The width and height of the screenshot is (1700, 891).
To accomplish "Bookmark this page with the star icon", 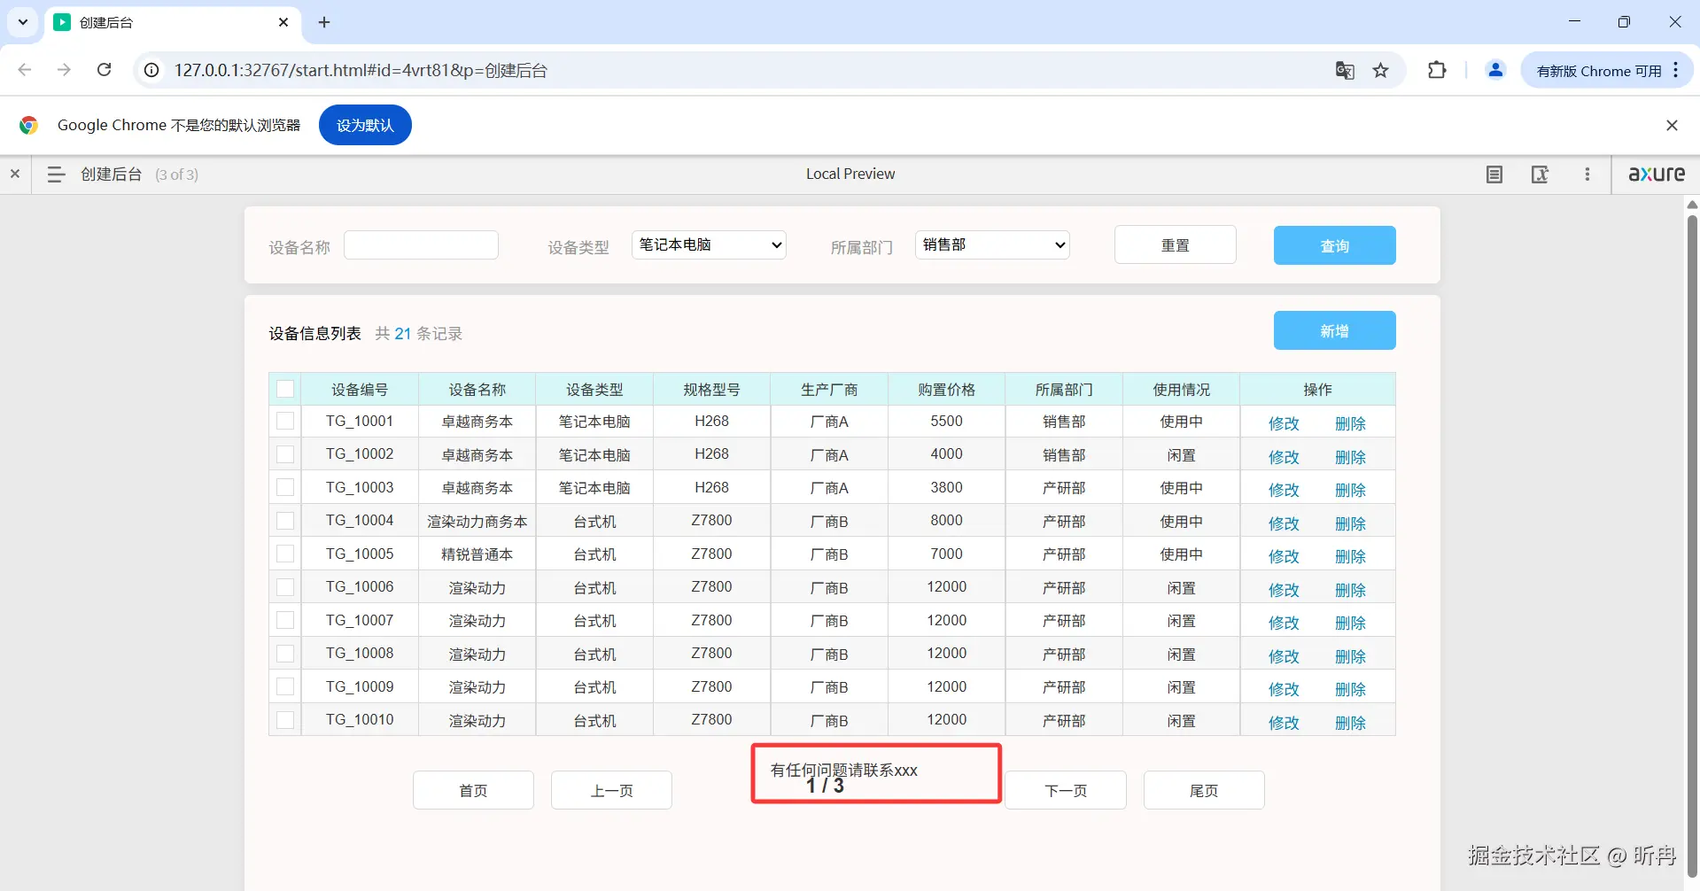I will pyautogui.click(x=1381, y=70).
